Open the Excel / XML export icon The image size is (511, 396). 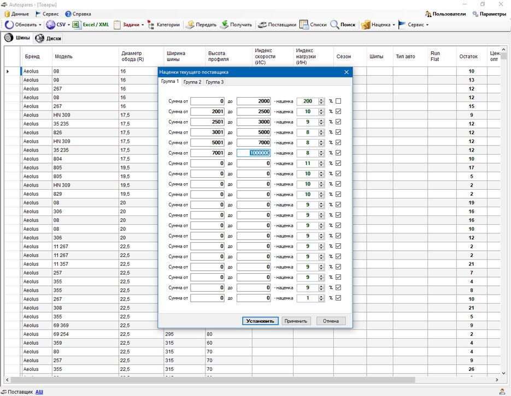[x=77, y=25]
